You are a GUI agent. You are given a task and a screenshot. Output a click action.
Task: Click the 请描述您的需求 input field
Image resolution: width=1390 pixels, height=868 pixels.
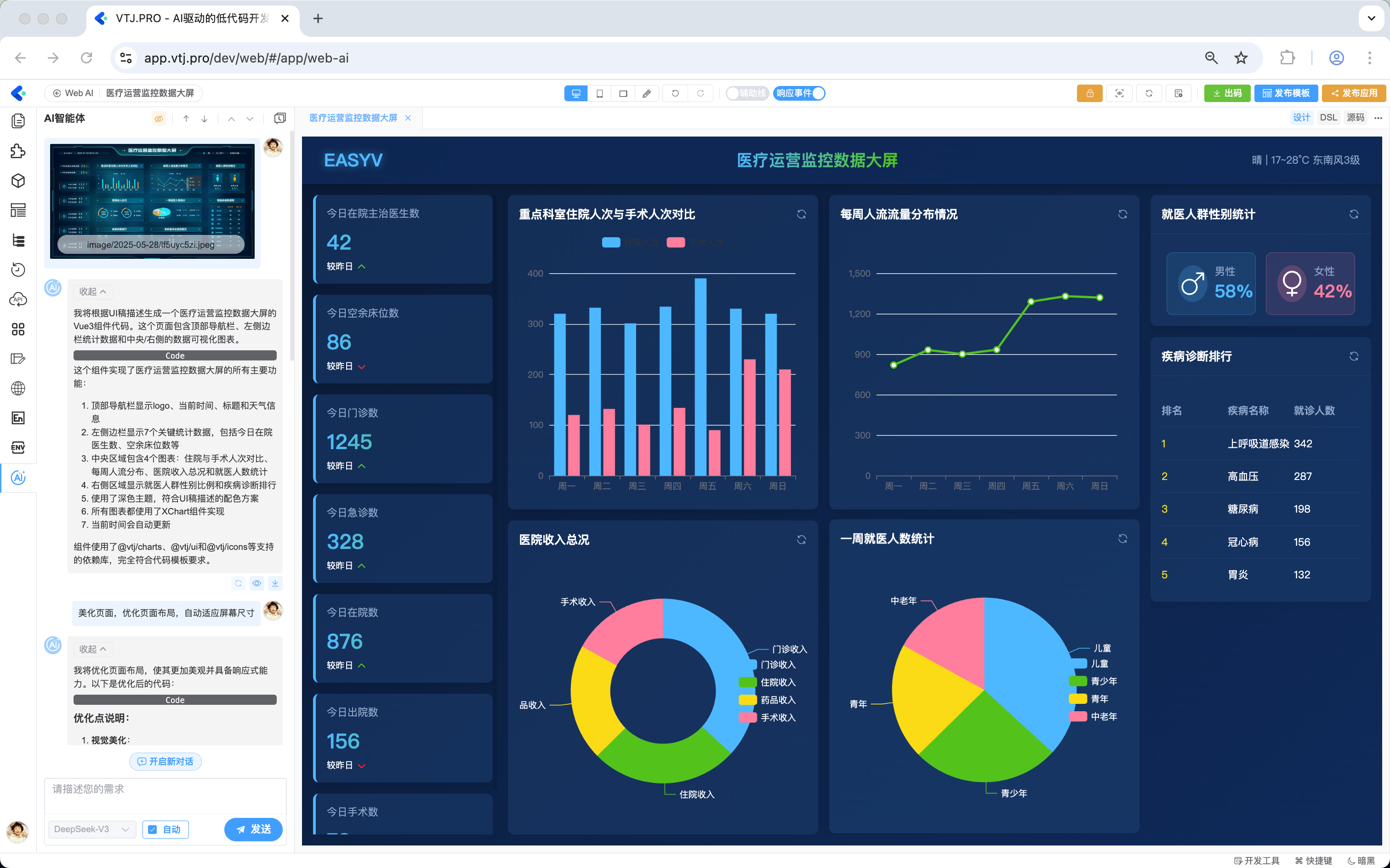coord(165,795)
